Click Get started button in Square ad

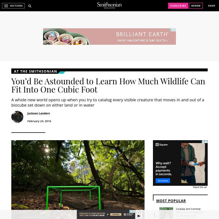coord(163,181)
